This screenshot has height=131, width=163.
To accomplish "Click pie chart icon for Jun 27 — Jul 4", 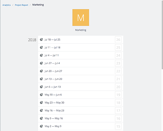I will point(41,63).
